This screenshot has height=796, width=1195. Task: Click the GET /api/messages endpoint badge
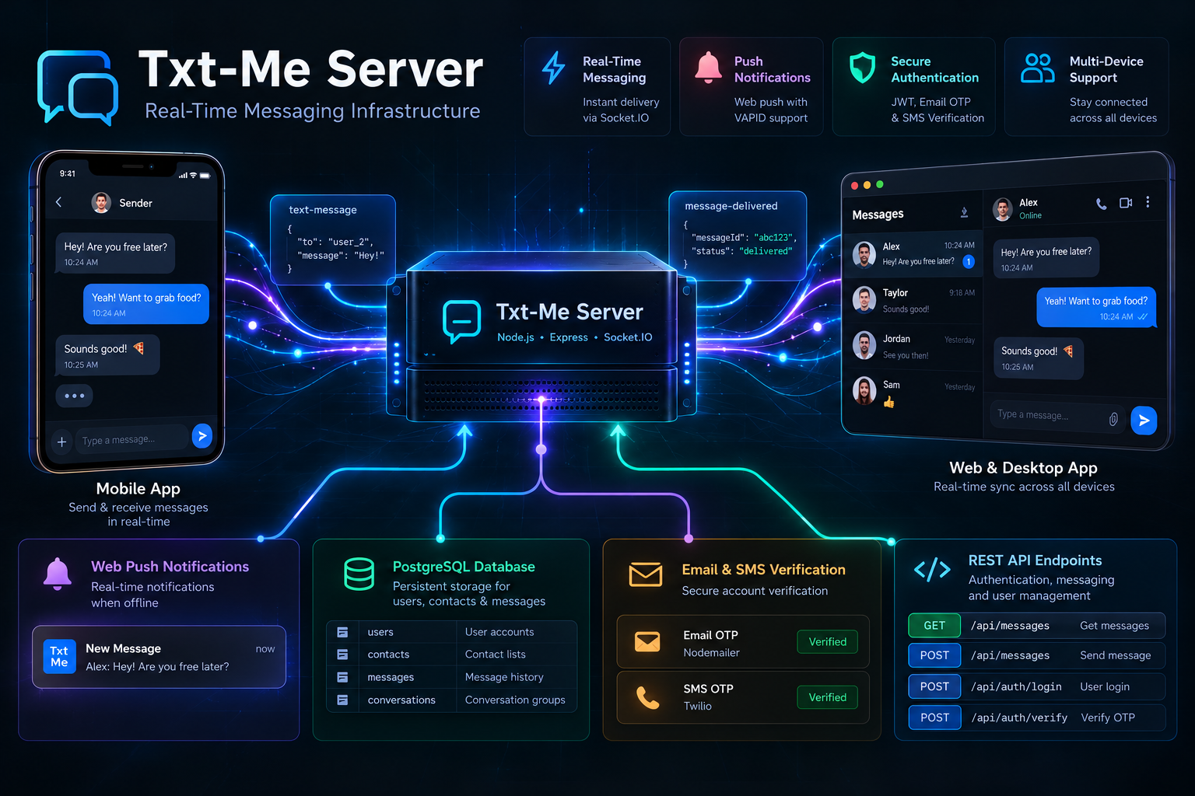(934, 626)
